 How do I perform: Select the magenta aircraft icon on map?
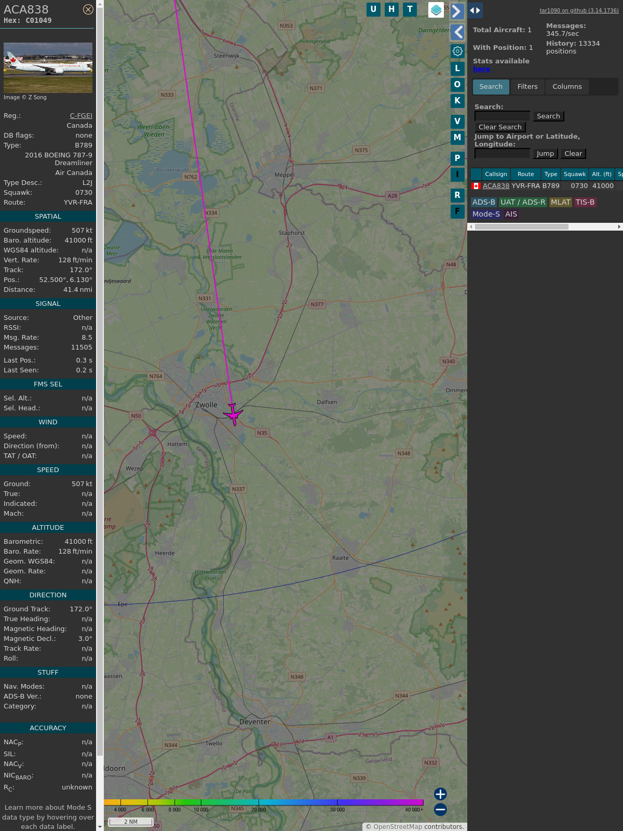pos(233,414)
